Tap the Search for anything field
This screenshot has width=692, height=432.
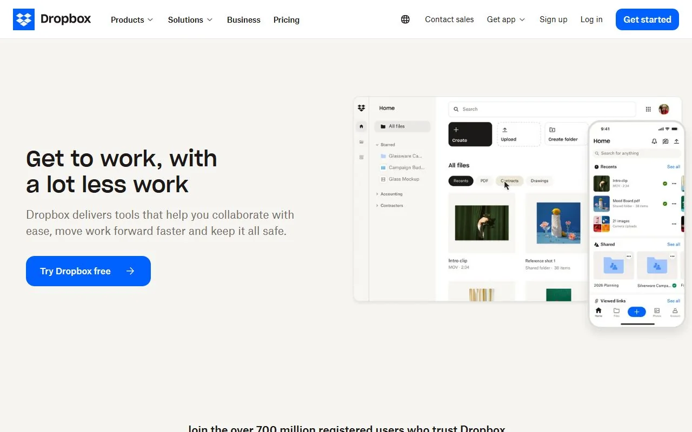pyautogui.click(x=637, y=153)
